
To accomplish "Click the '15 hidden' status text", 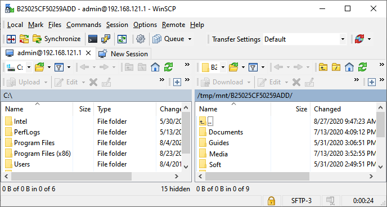I will coord(175,189).
